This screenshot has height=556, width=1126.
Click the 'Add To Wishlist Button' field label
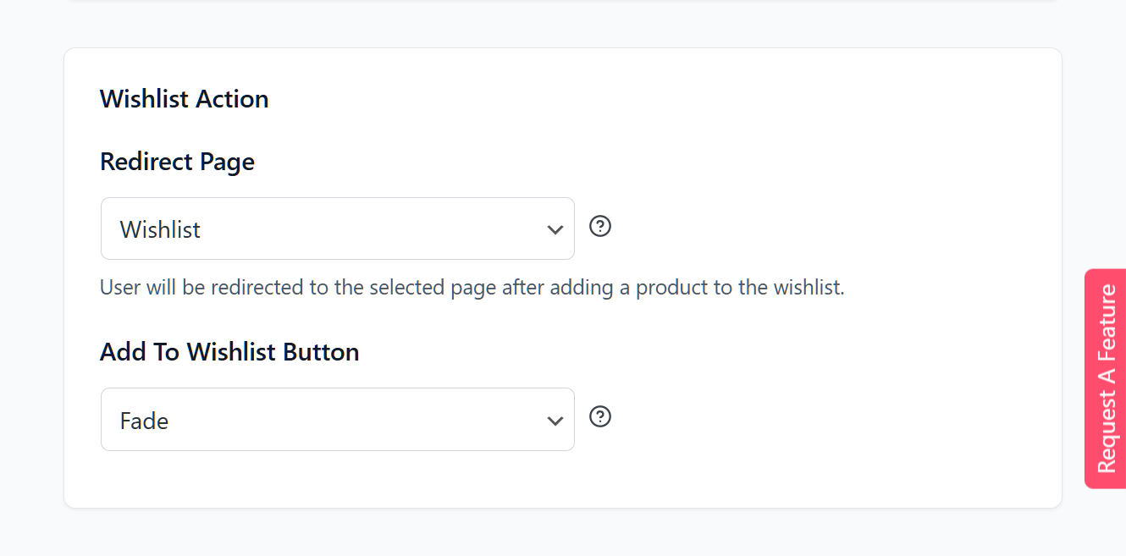coord(229,352)
